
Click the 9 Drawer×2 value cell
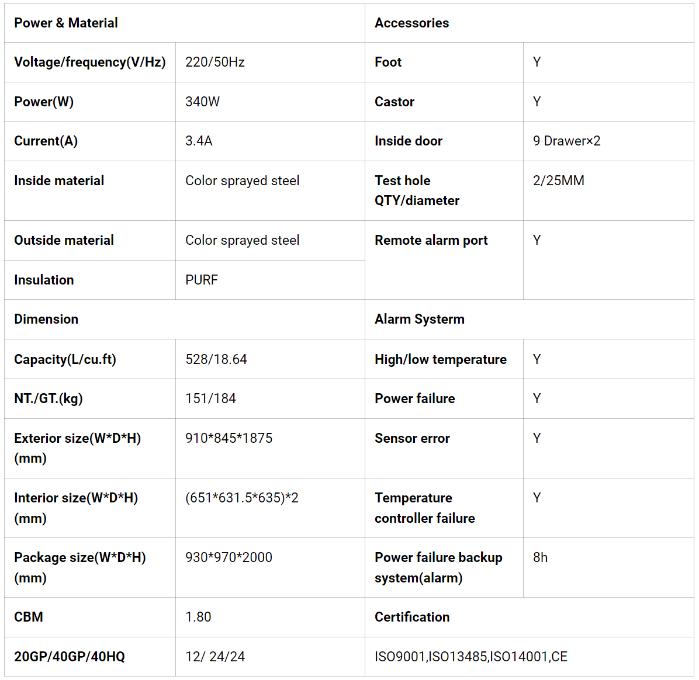pyautogui.click(x=567, y=141)
